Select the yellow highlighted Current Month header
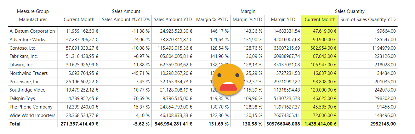This screenshot has height=134, width=415. point(320,20)
